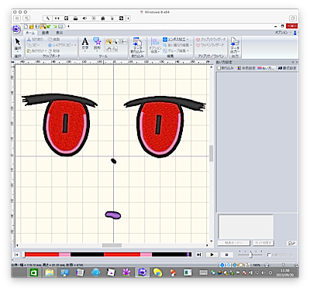Toggle the auto scroll checkbox near simulator
Screen dimensions: 310x291
pyautogui.click(x=269, y=255)
